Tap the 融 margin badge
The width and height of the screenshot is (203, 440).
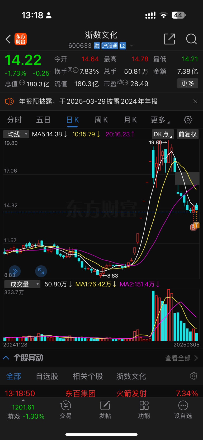(97, 46)
